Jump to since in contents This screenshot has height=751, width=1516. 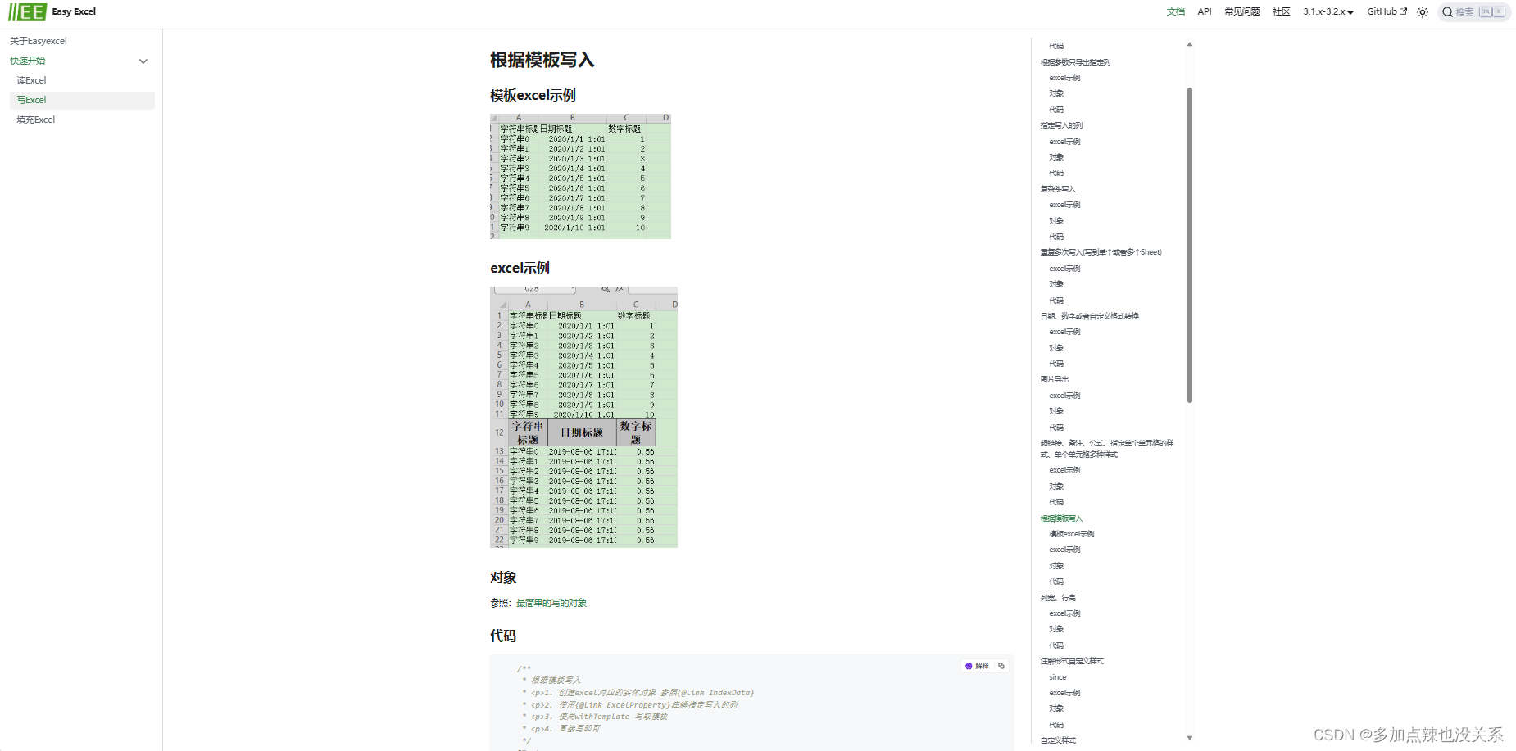pos(1058,677)
